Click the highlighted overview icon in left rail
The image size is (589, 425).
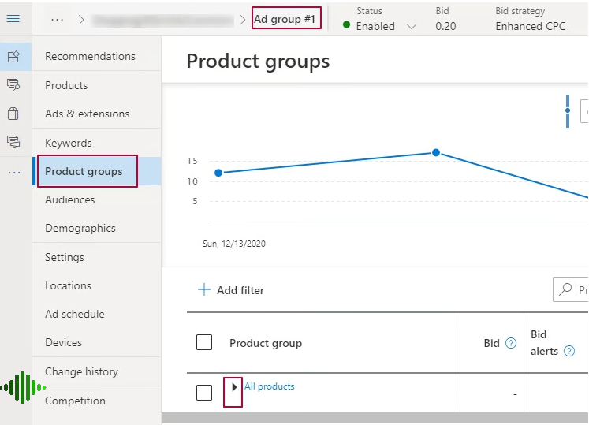(13, 57)
